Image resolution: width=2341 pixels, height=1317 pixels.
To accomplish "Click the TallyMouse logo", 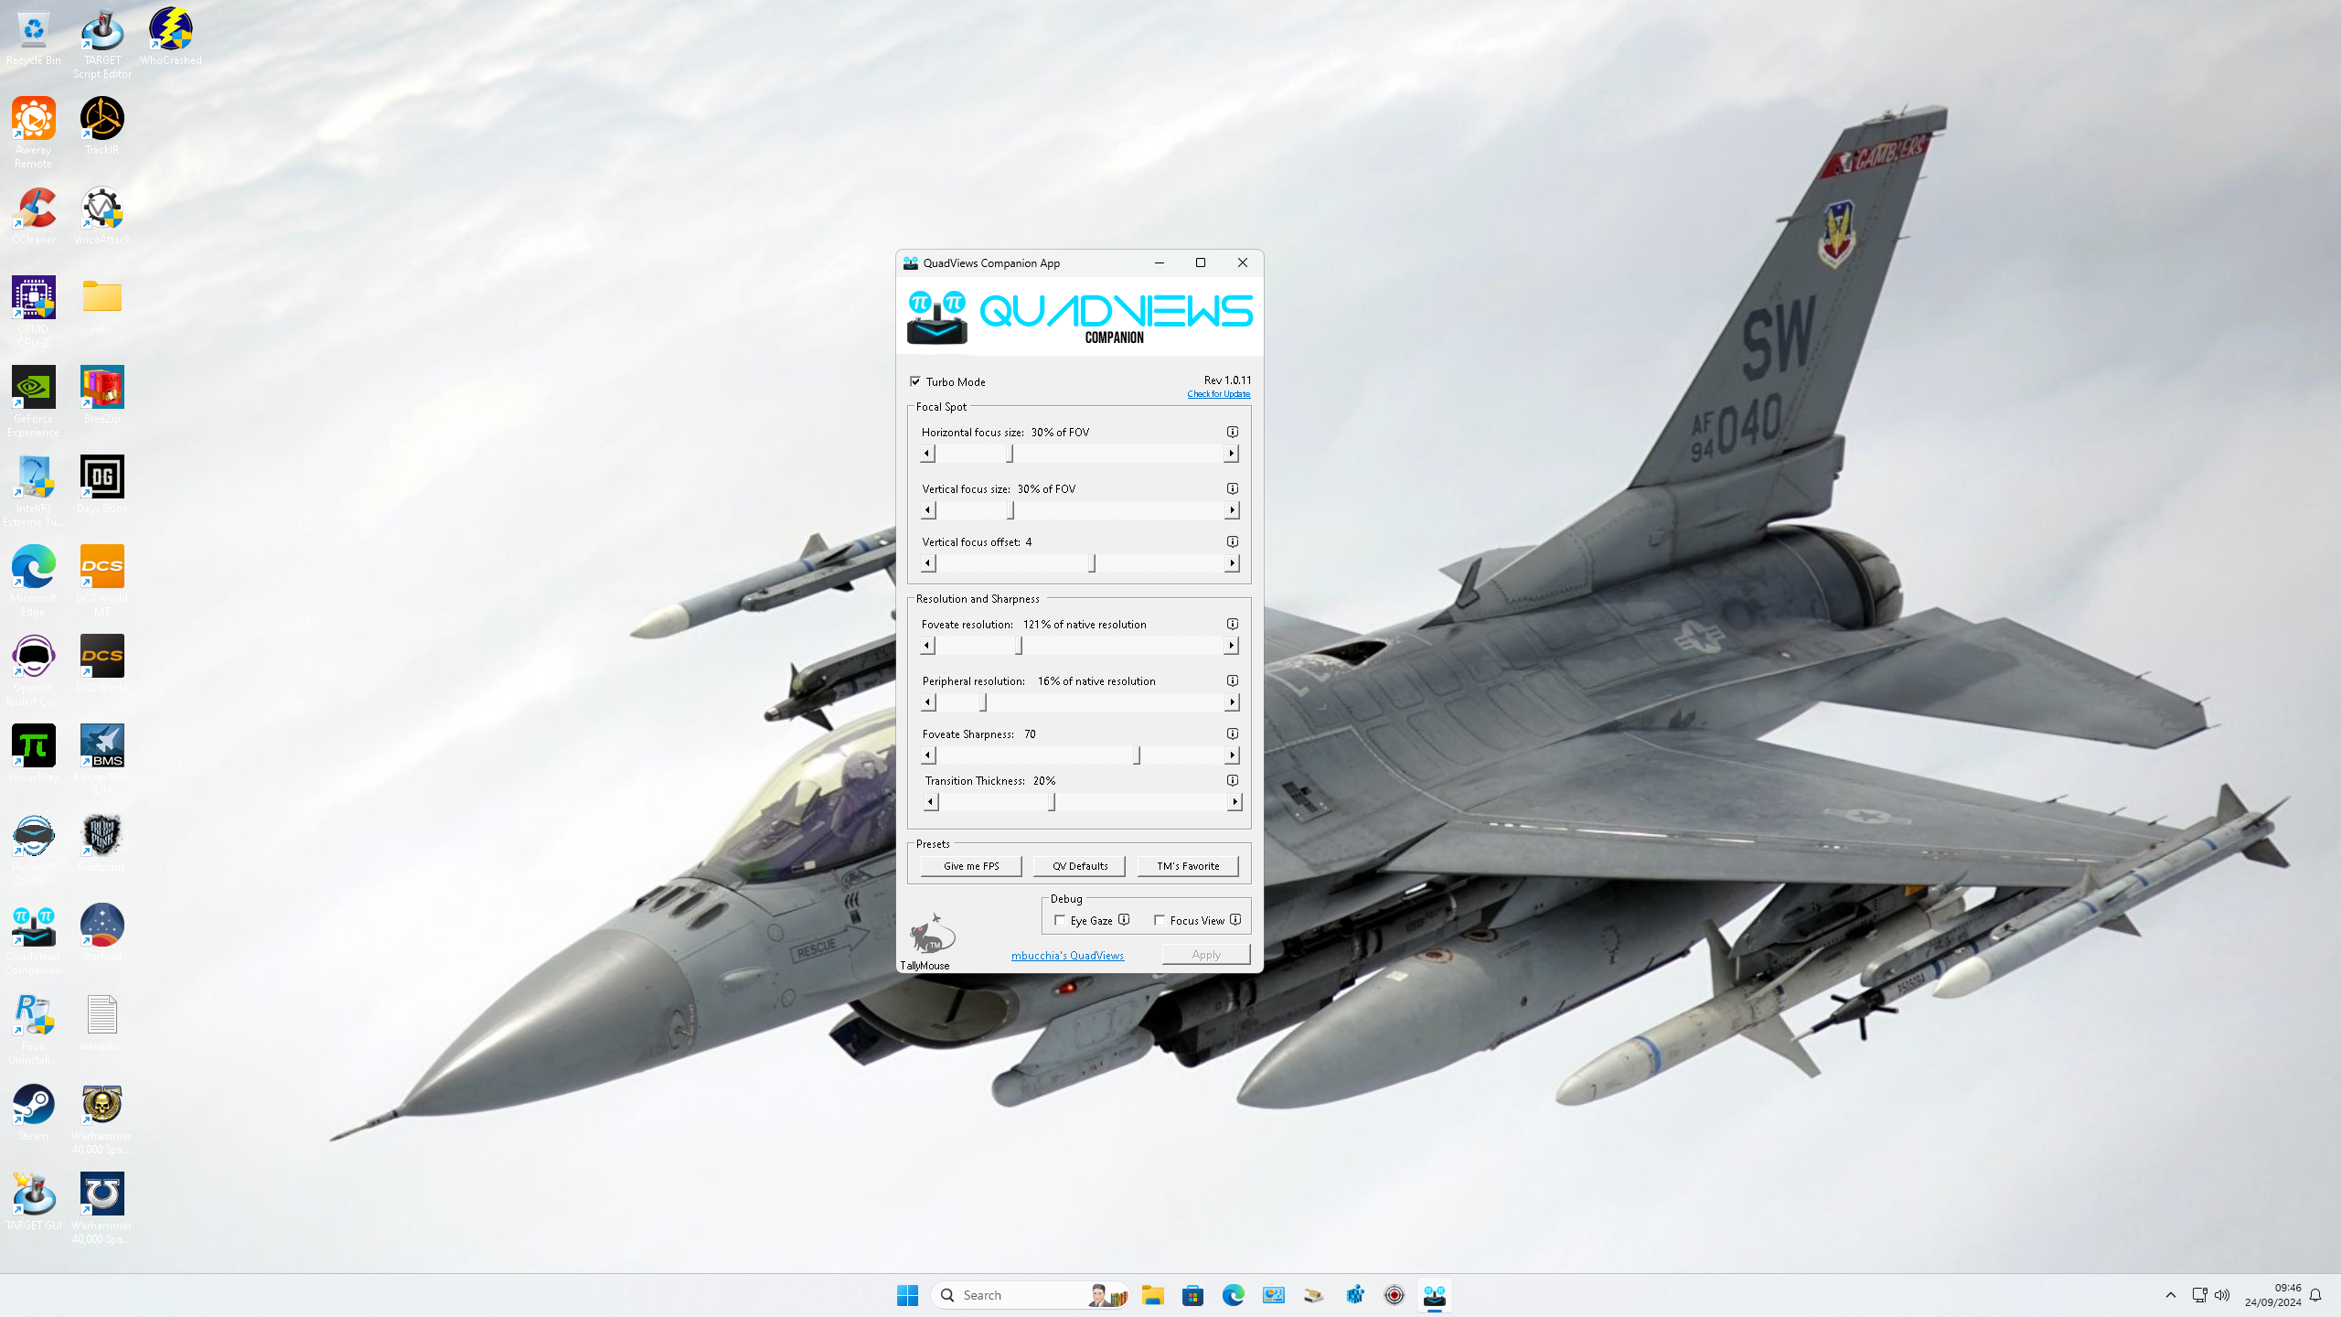I will (931, 934).
